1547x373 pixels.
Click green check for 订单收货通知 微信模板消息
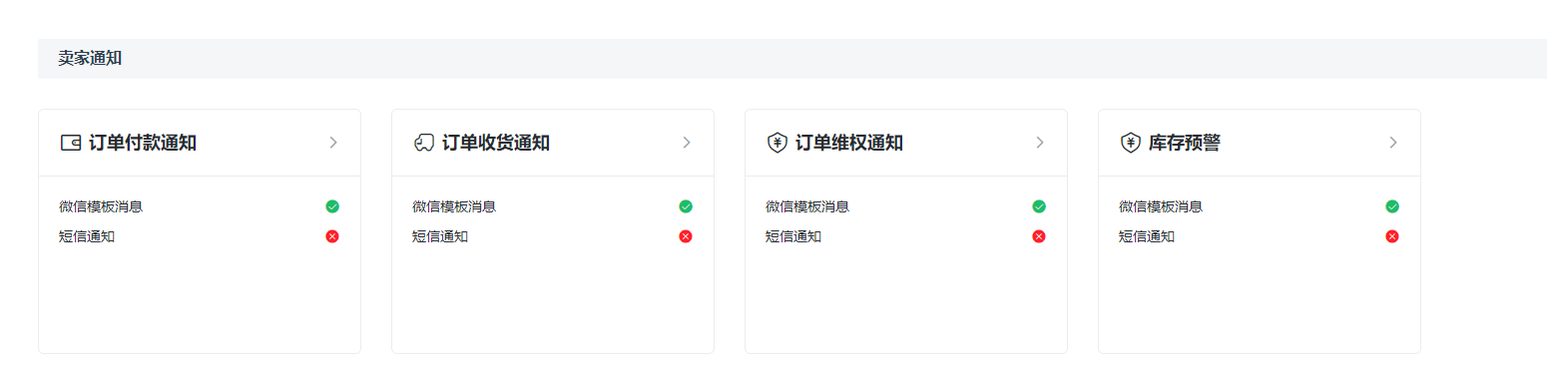point(686,206)
